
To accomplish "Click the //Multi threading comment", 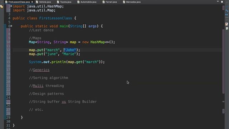I will point(47,86).
